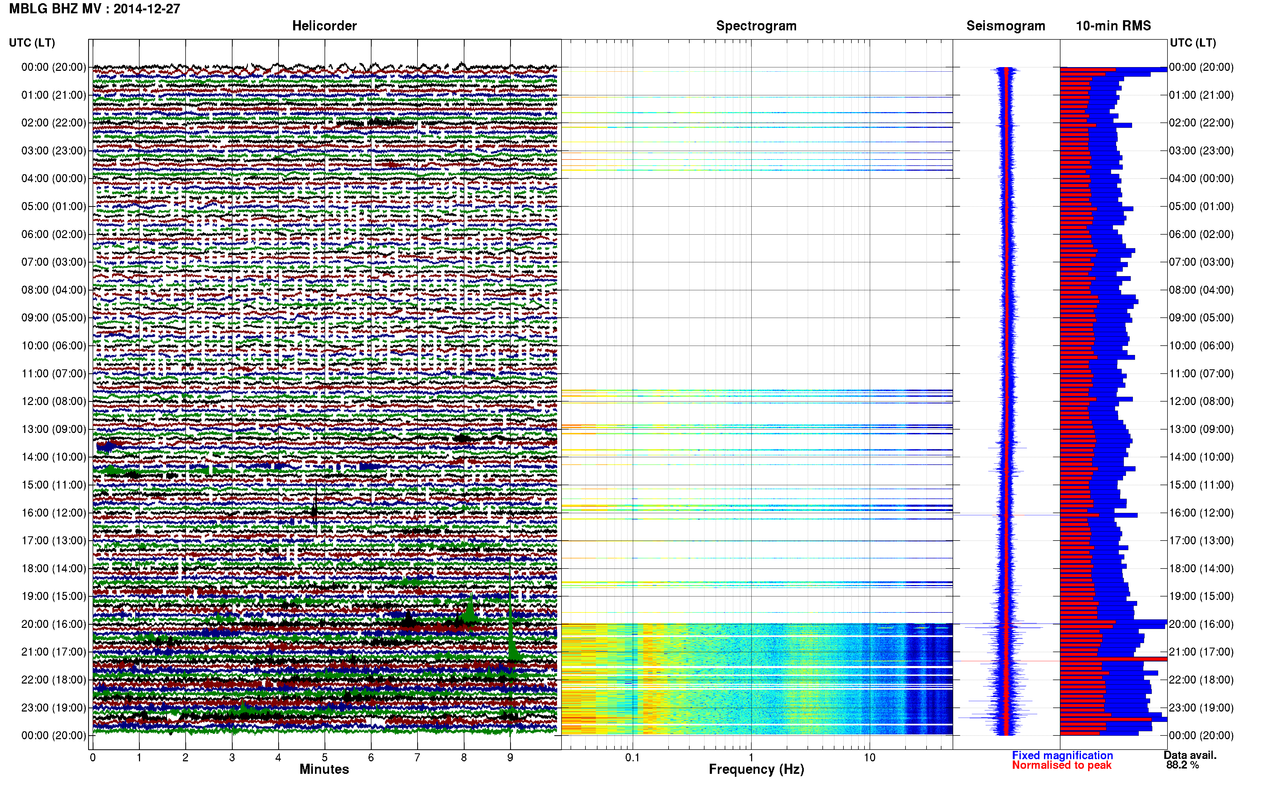Click 23:00 (19:00) on the helicorder time axis
The width and height of the screenshot is (1262, 789).
[x=54, y=708]
